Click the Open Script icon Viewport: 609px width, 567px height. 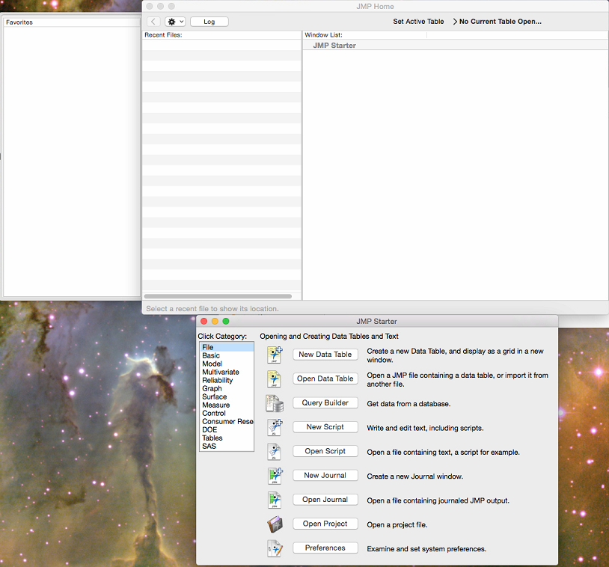click(275, 452)
